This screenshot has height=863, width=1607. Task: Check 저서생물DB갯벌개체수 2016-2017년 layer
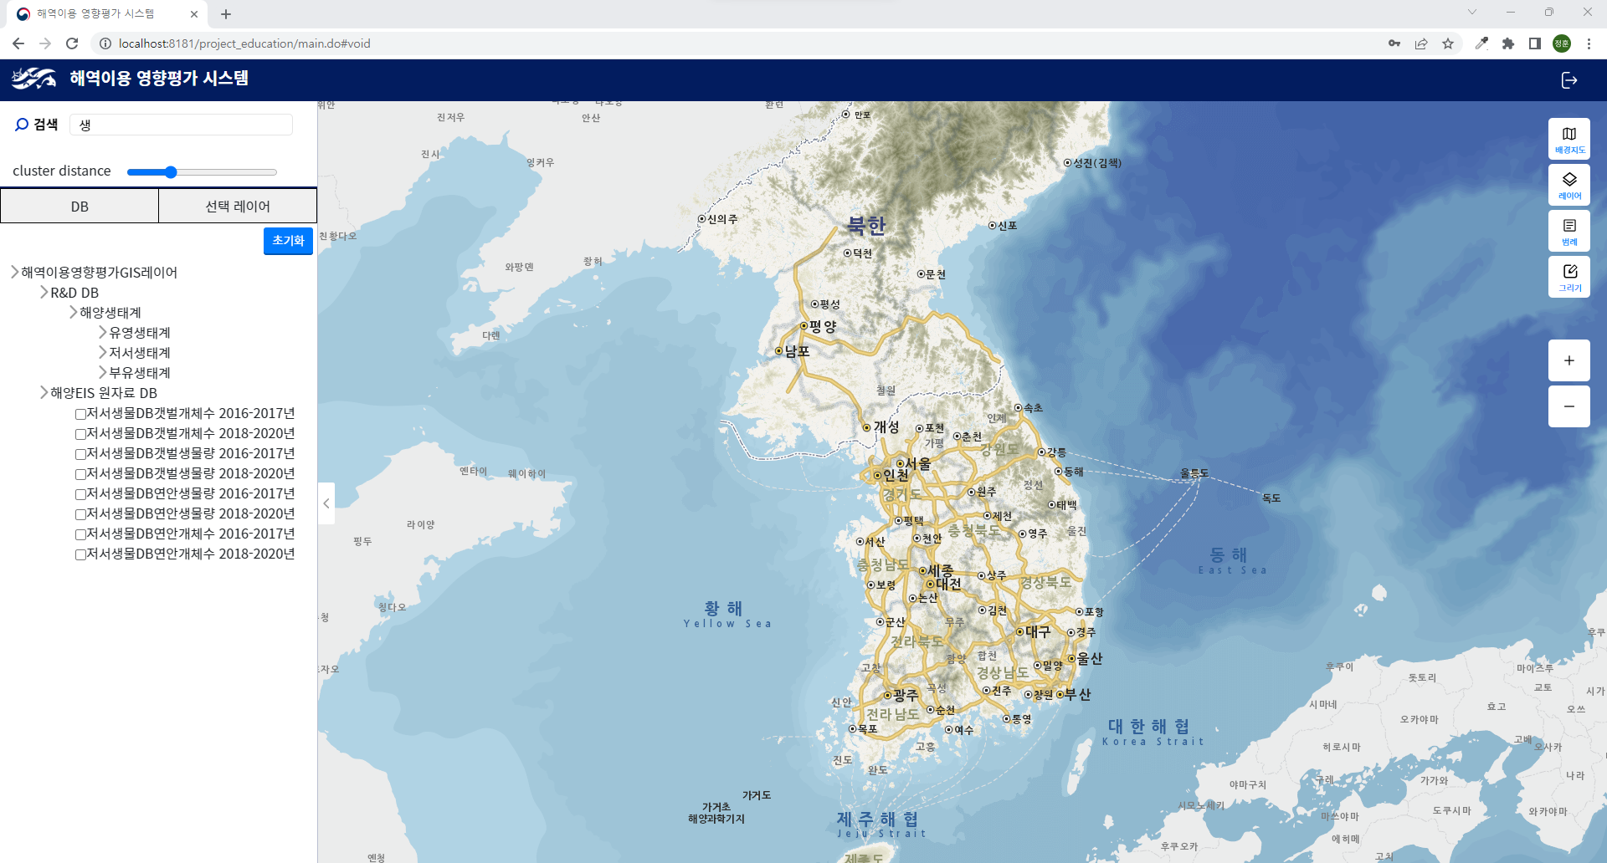(x=80, y=413)
